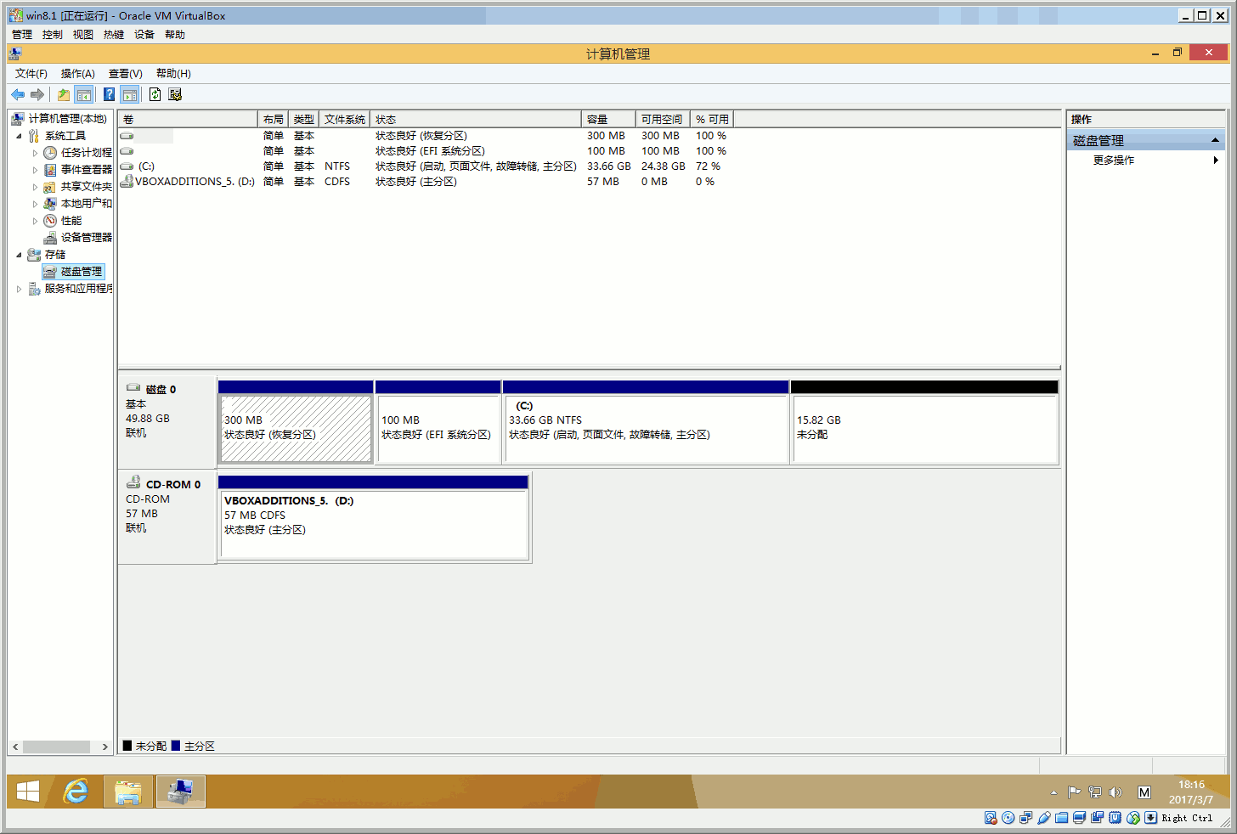
Task: Select the 33.66 GB NTFS (C:) partition block
Action: click(x=646, y=422)
